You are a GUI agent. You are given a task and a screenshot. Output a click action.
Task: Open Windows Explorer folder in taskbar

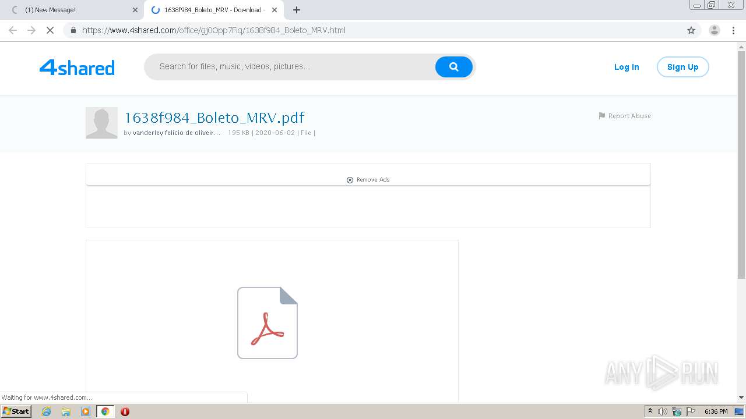pos(66,411)
